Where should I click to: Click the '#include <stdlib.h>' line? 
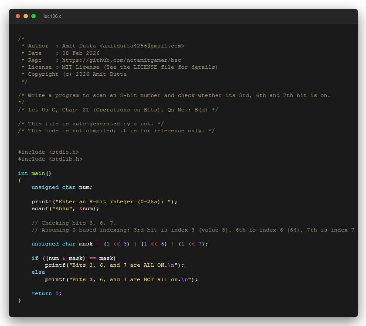click(50, 159)
